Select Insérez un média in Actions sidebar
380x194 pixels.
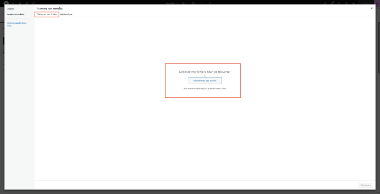pos(16,14)
